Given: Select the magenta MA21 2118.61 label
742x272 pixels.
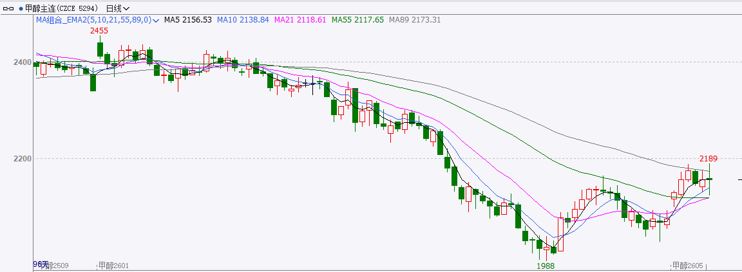Looking at the screenshot, I should click(x=300, y=20).
